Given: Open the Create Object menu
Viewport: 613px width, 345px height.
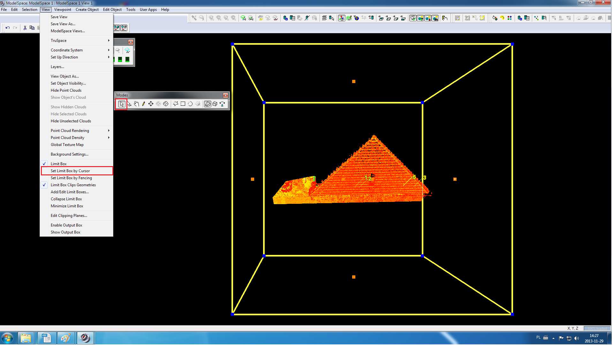Looking at the screenshot, I should pos(87,10).
